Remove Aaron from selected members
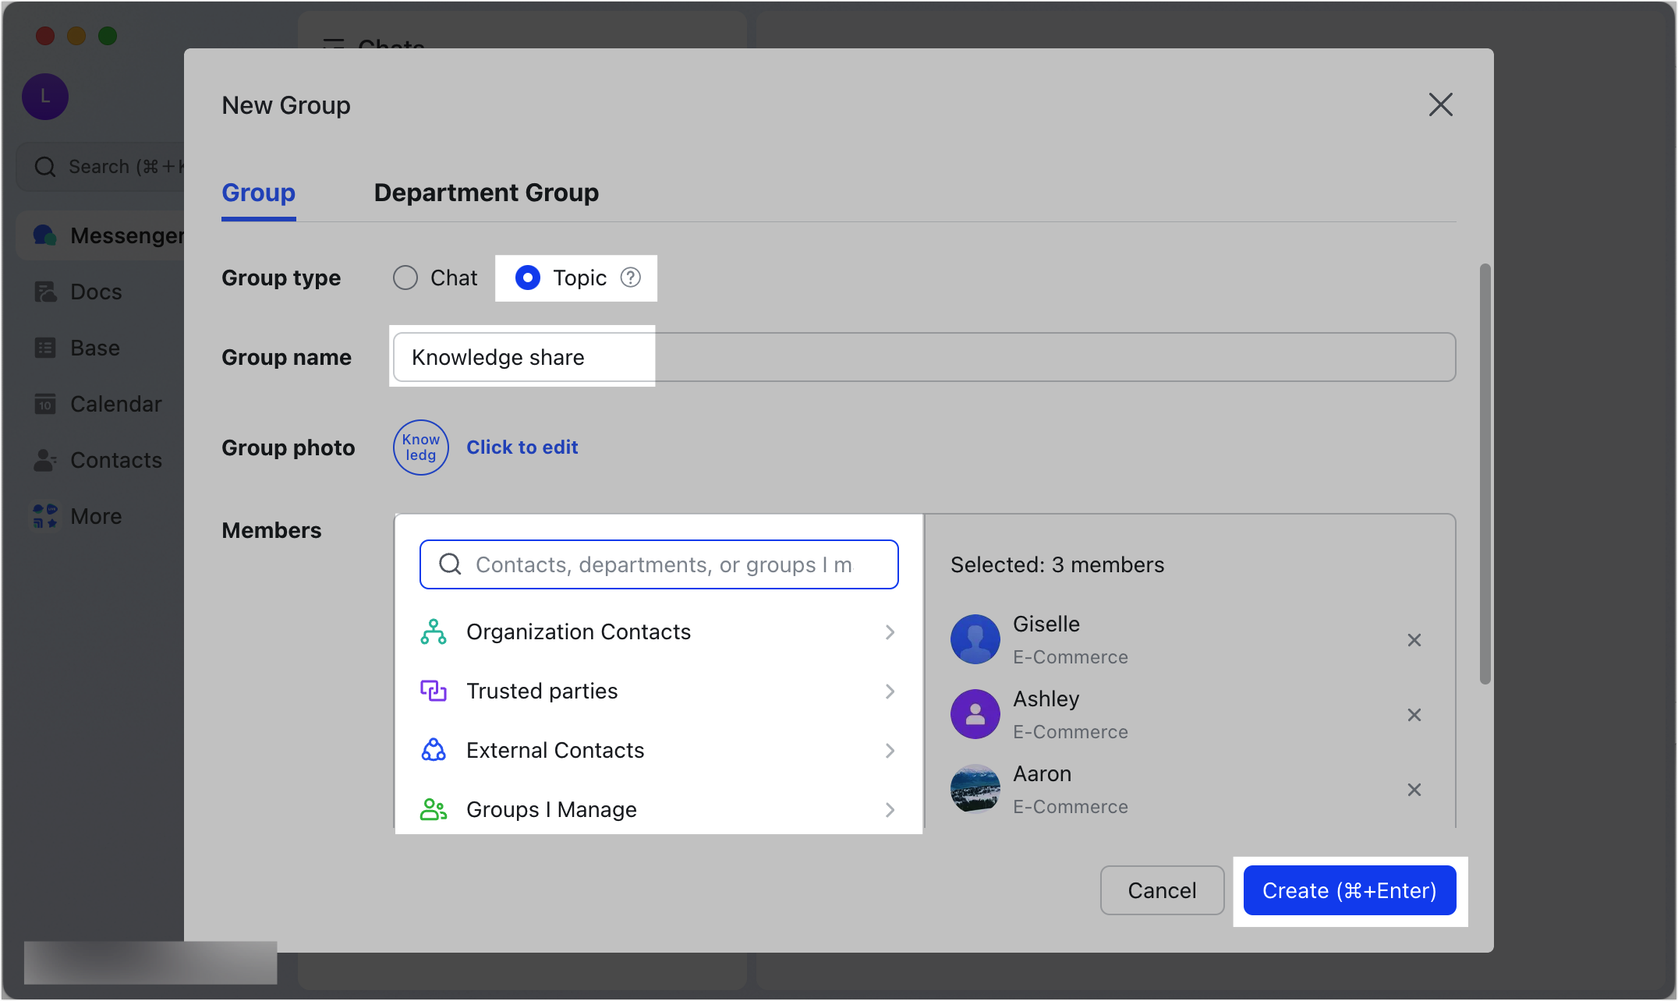 (x=1415, y=790)
